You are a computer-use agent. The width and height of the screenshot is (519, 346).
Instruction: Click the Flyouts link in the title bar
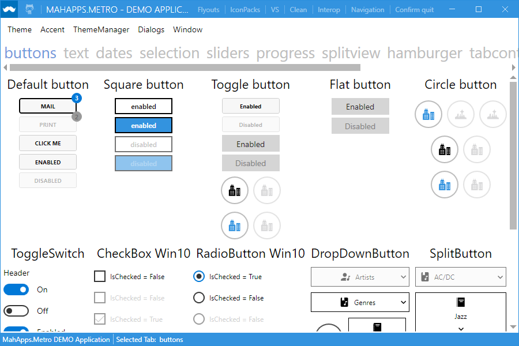(x=208, y=9)
